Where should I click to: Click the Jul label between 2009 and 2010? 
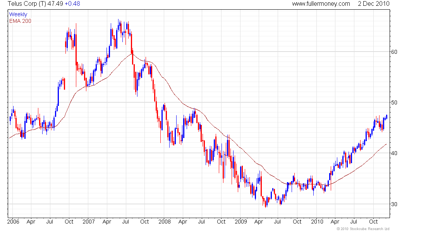pos(277,222)
